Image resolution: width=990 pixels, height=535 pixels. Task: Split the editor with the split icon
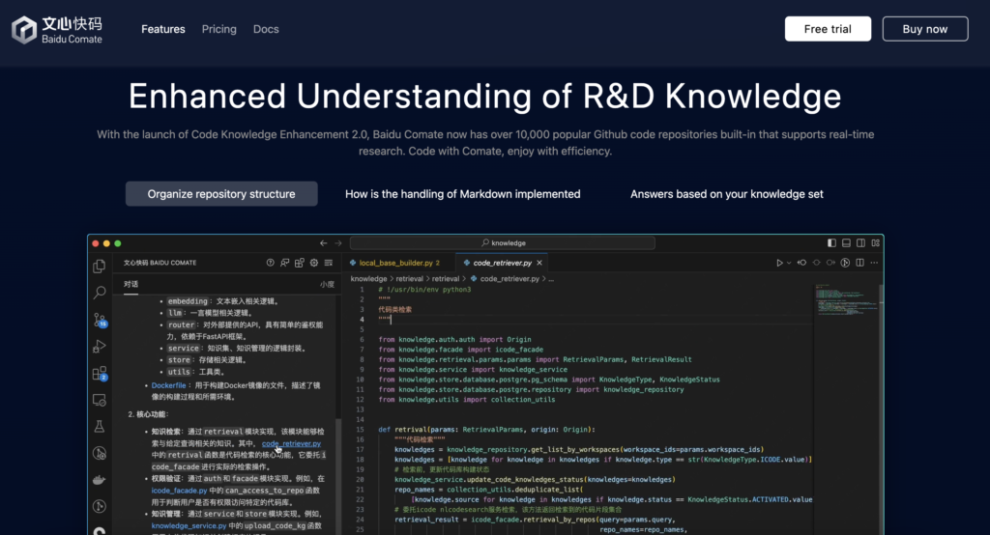(859, 263)
